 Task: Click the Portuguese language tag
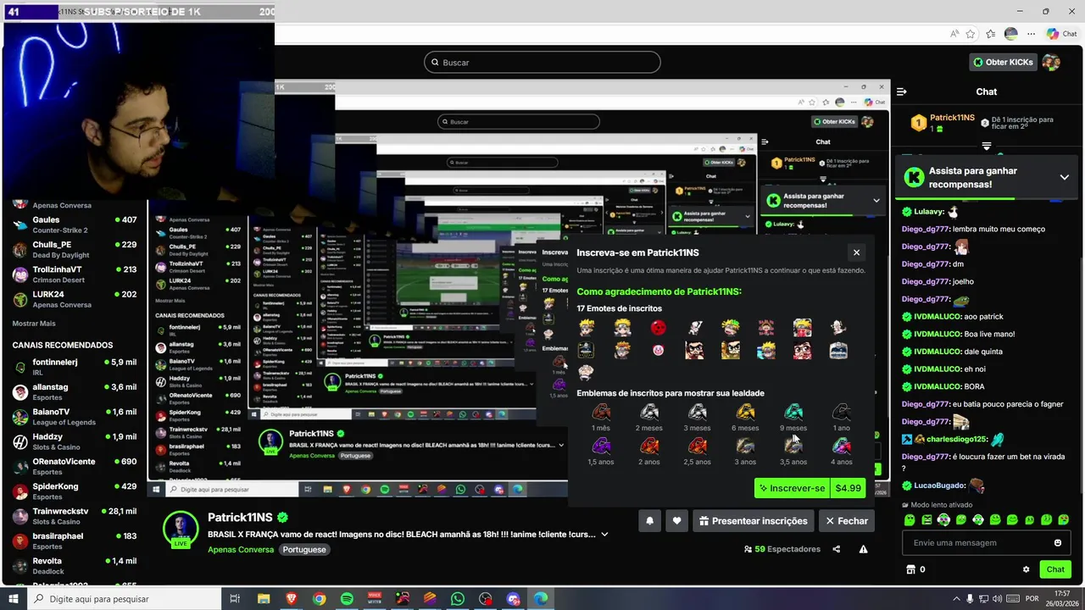pos(304,550)
